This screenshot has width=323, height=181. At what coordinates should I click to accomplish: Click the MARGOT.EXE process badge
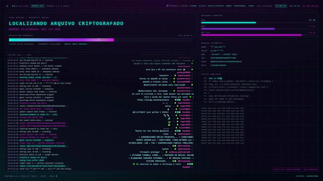38,6
